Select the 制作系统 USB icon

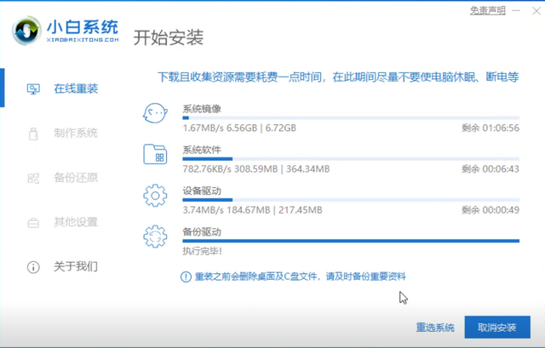(33, 134)
